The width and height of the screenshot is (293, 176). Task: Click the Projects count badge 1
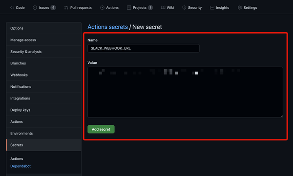pos(150,8)
